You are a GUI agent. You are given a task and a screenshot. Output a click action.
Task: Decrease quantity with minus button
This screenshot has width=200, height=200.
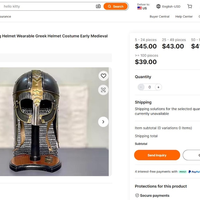point(141,87)
